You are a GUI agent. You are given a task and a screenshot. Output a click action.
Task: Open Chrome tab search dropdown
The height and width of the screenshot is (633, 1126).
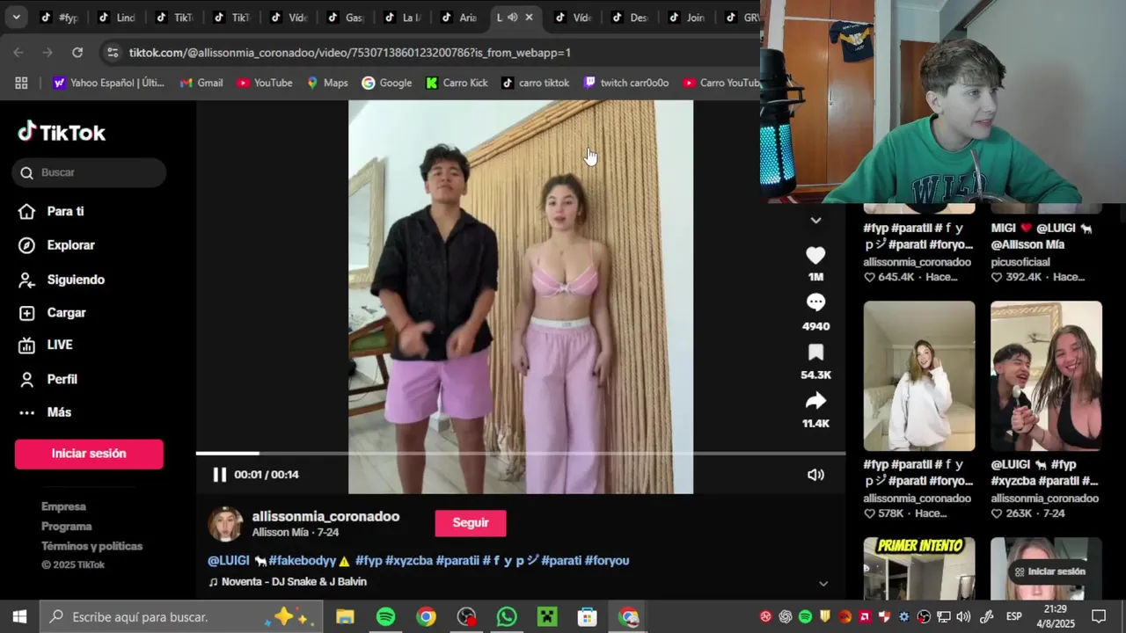click(16, 18)
